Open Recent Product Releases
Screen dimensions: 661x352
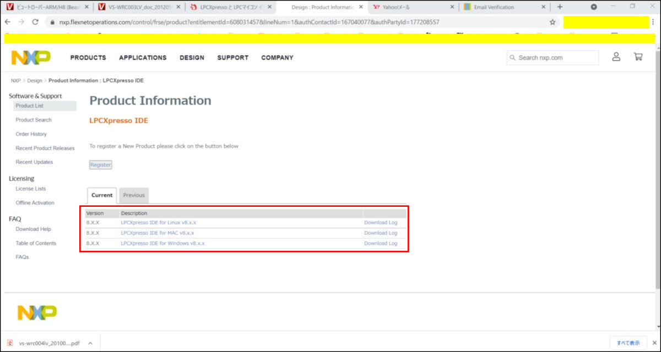(45, 148)
